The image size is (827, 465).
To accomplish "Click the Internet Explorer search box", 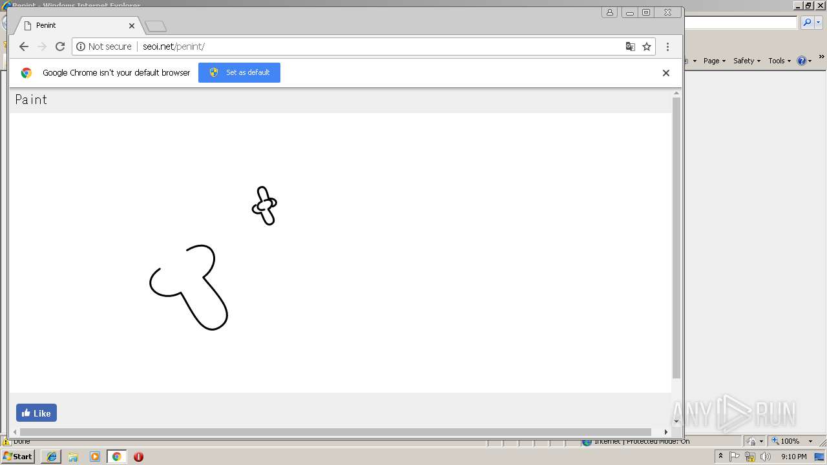I will click(x=741, y=23).
